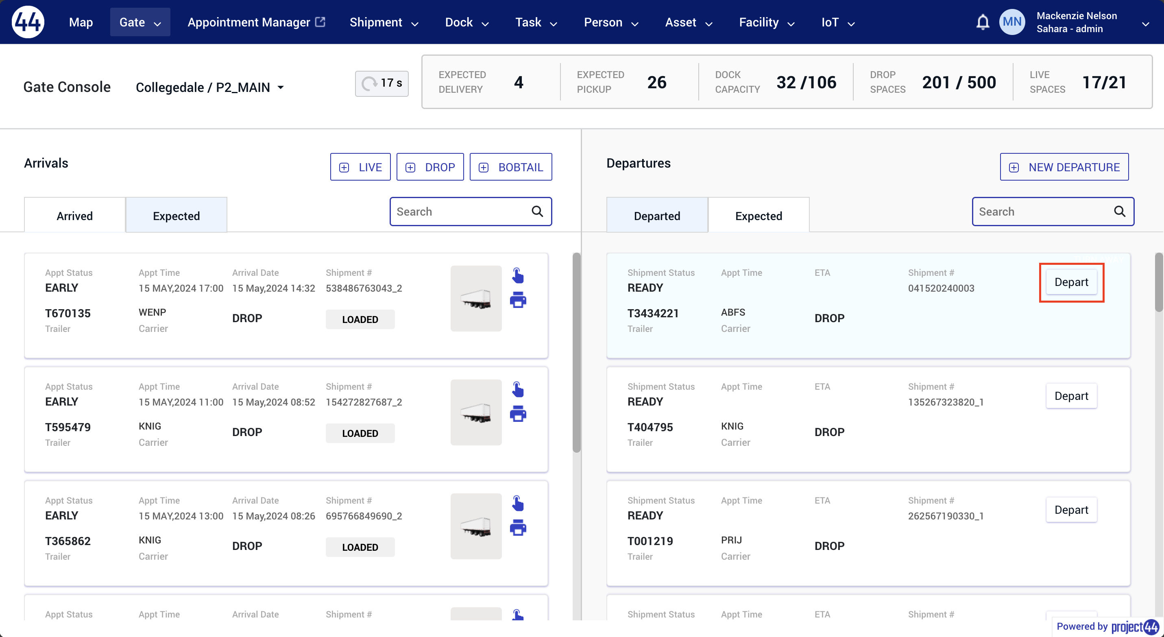1164x637 pixels.
Task: Click the LOADED badge for trailer T595479
Action: point(360,433)
